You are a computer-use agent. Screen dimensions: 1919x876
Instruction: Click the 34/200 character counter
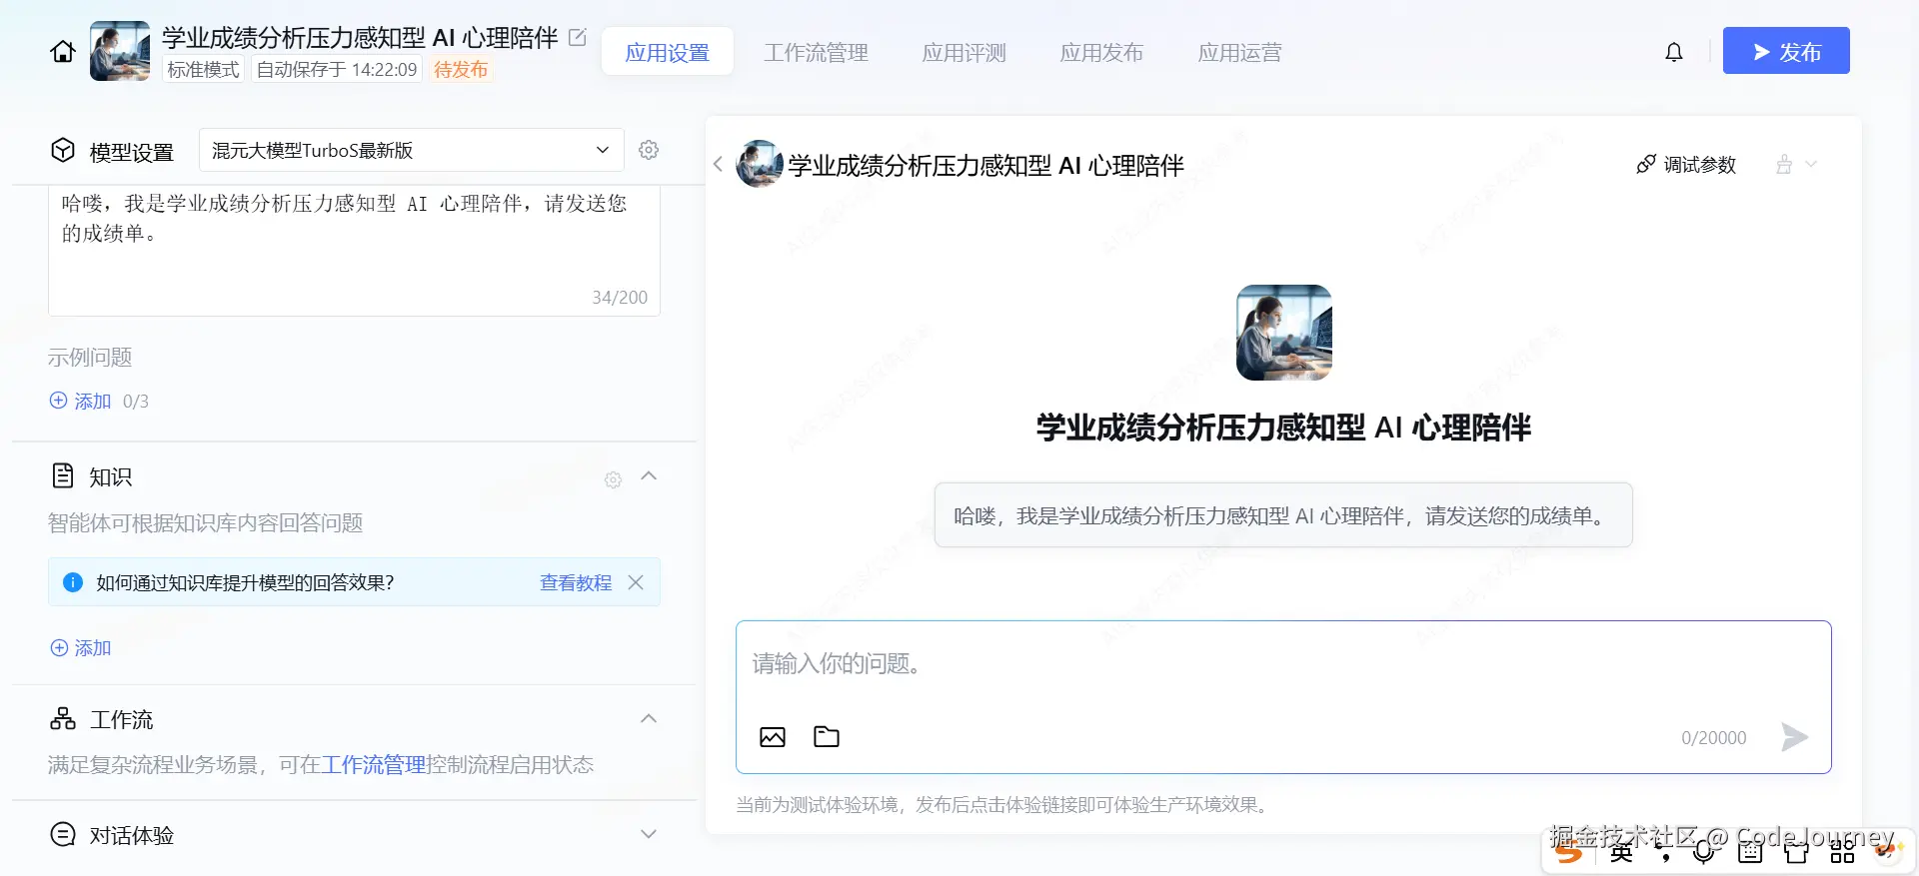click(x=620, y=297)
